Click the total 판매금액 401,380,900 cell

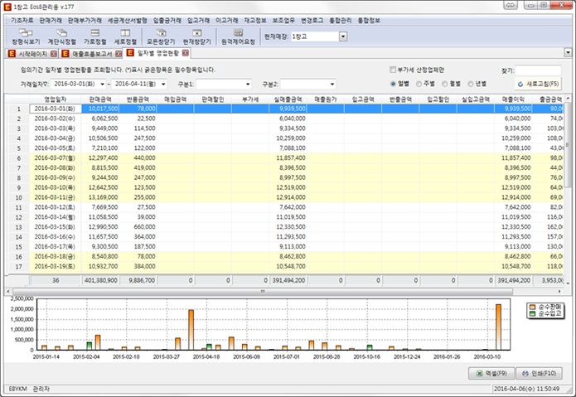[x=100, y=280]
